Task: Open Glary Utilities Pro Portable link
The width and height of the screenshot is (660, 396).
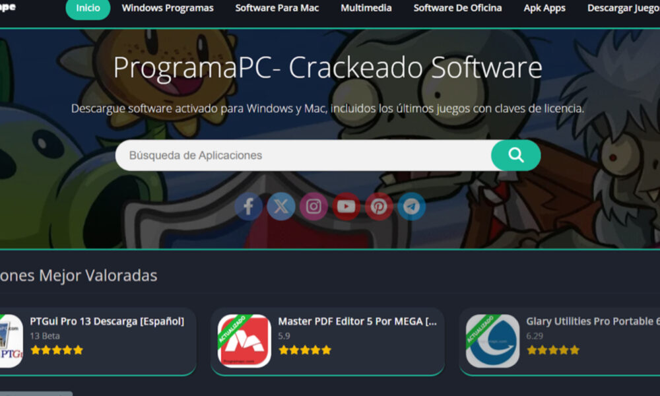Action: [593, 321]
